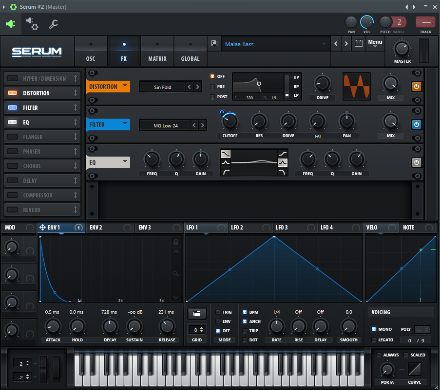Enable the Reverb effect toggle
The image size is (440, 390).
point(12,210)
